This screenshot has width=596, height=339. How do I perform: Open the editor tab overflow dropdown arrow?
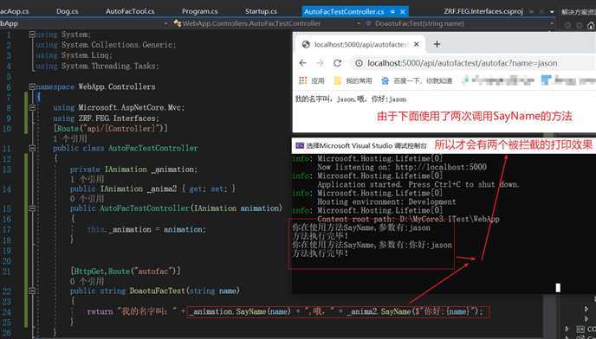coord(552,12)
